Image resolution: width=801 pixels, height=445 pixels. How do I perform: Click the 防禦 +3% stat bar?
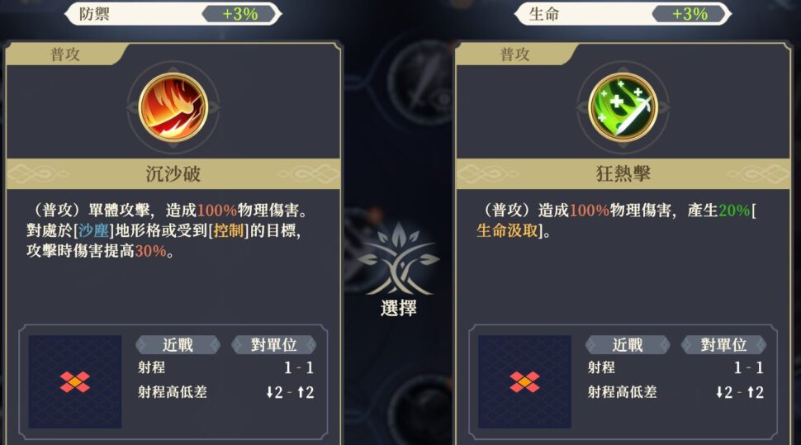coord(173,14)
